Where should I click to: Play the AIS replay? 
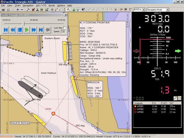[x=27, y=30]
